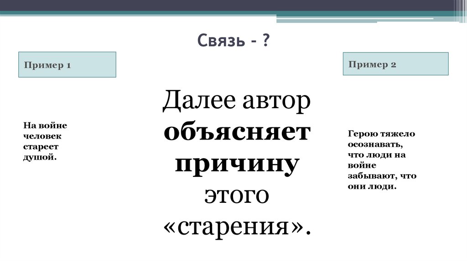Click the "Пример 2" box
The width and height of the screenshot is (467, 261).
[395, 64]
